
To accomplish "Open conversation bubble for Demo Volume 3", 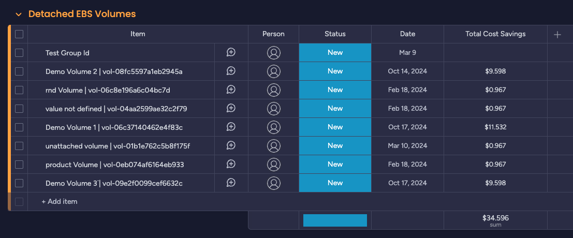I will (230, 183).
